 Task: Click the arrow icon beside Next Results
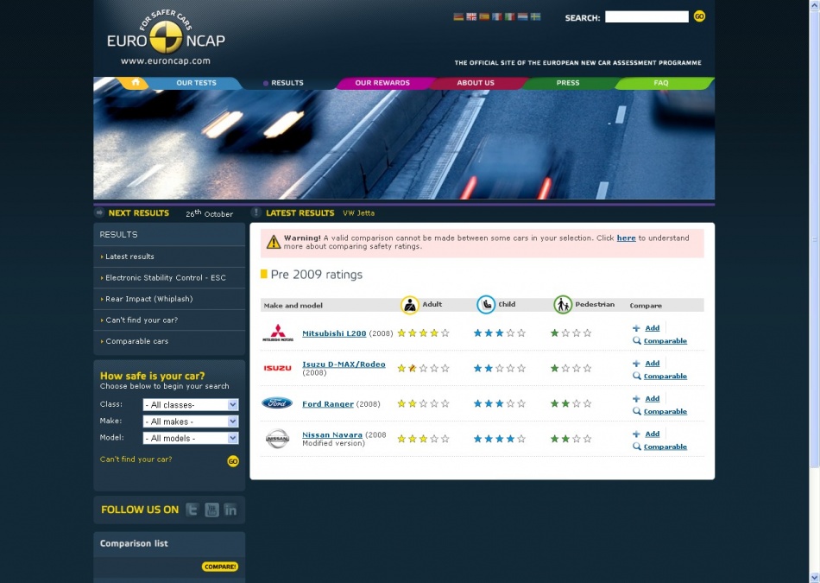pyautogui.click(x=99, y=212)
